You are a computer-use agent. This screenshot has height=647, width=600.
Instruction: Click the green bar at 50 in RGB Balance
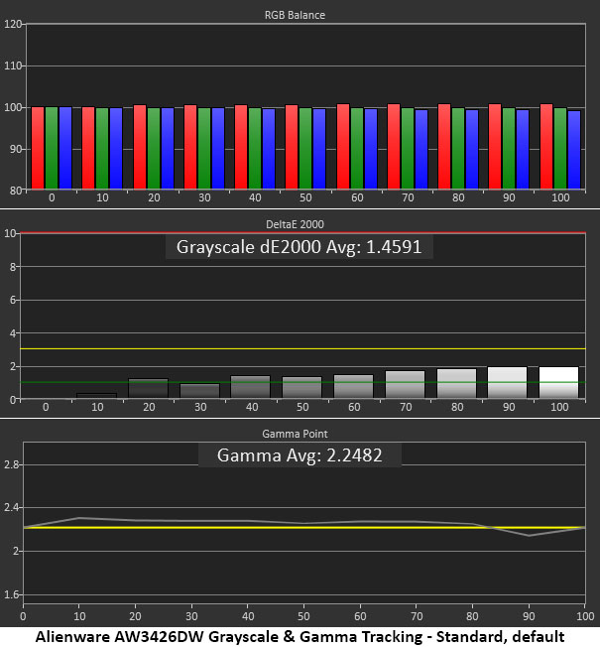[305, 149]
